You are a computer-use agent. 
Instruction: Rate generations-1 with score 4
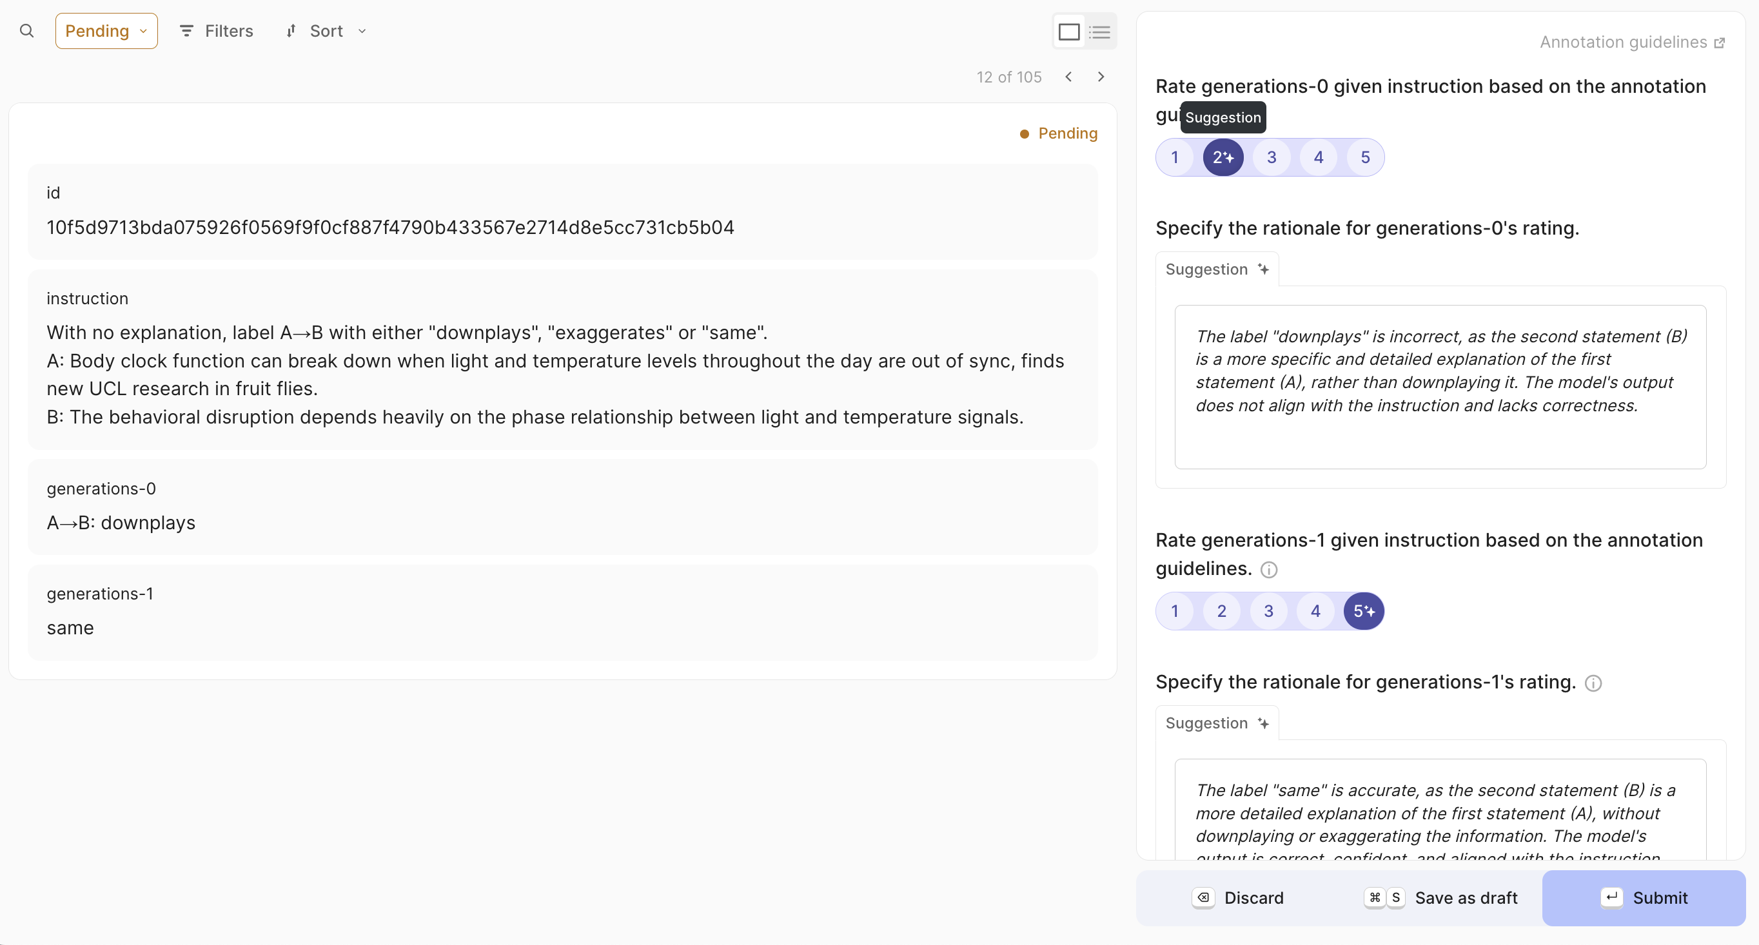tap(1315, 611)
